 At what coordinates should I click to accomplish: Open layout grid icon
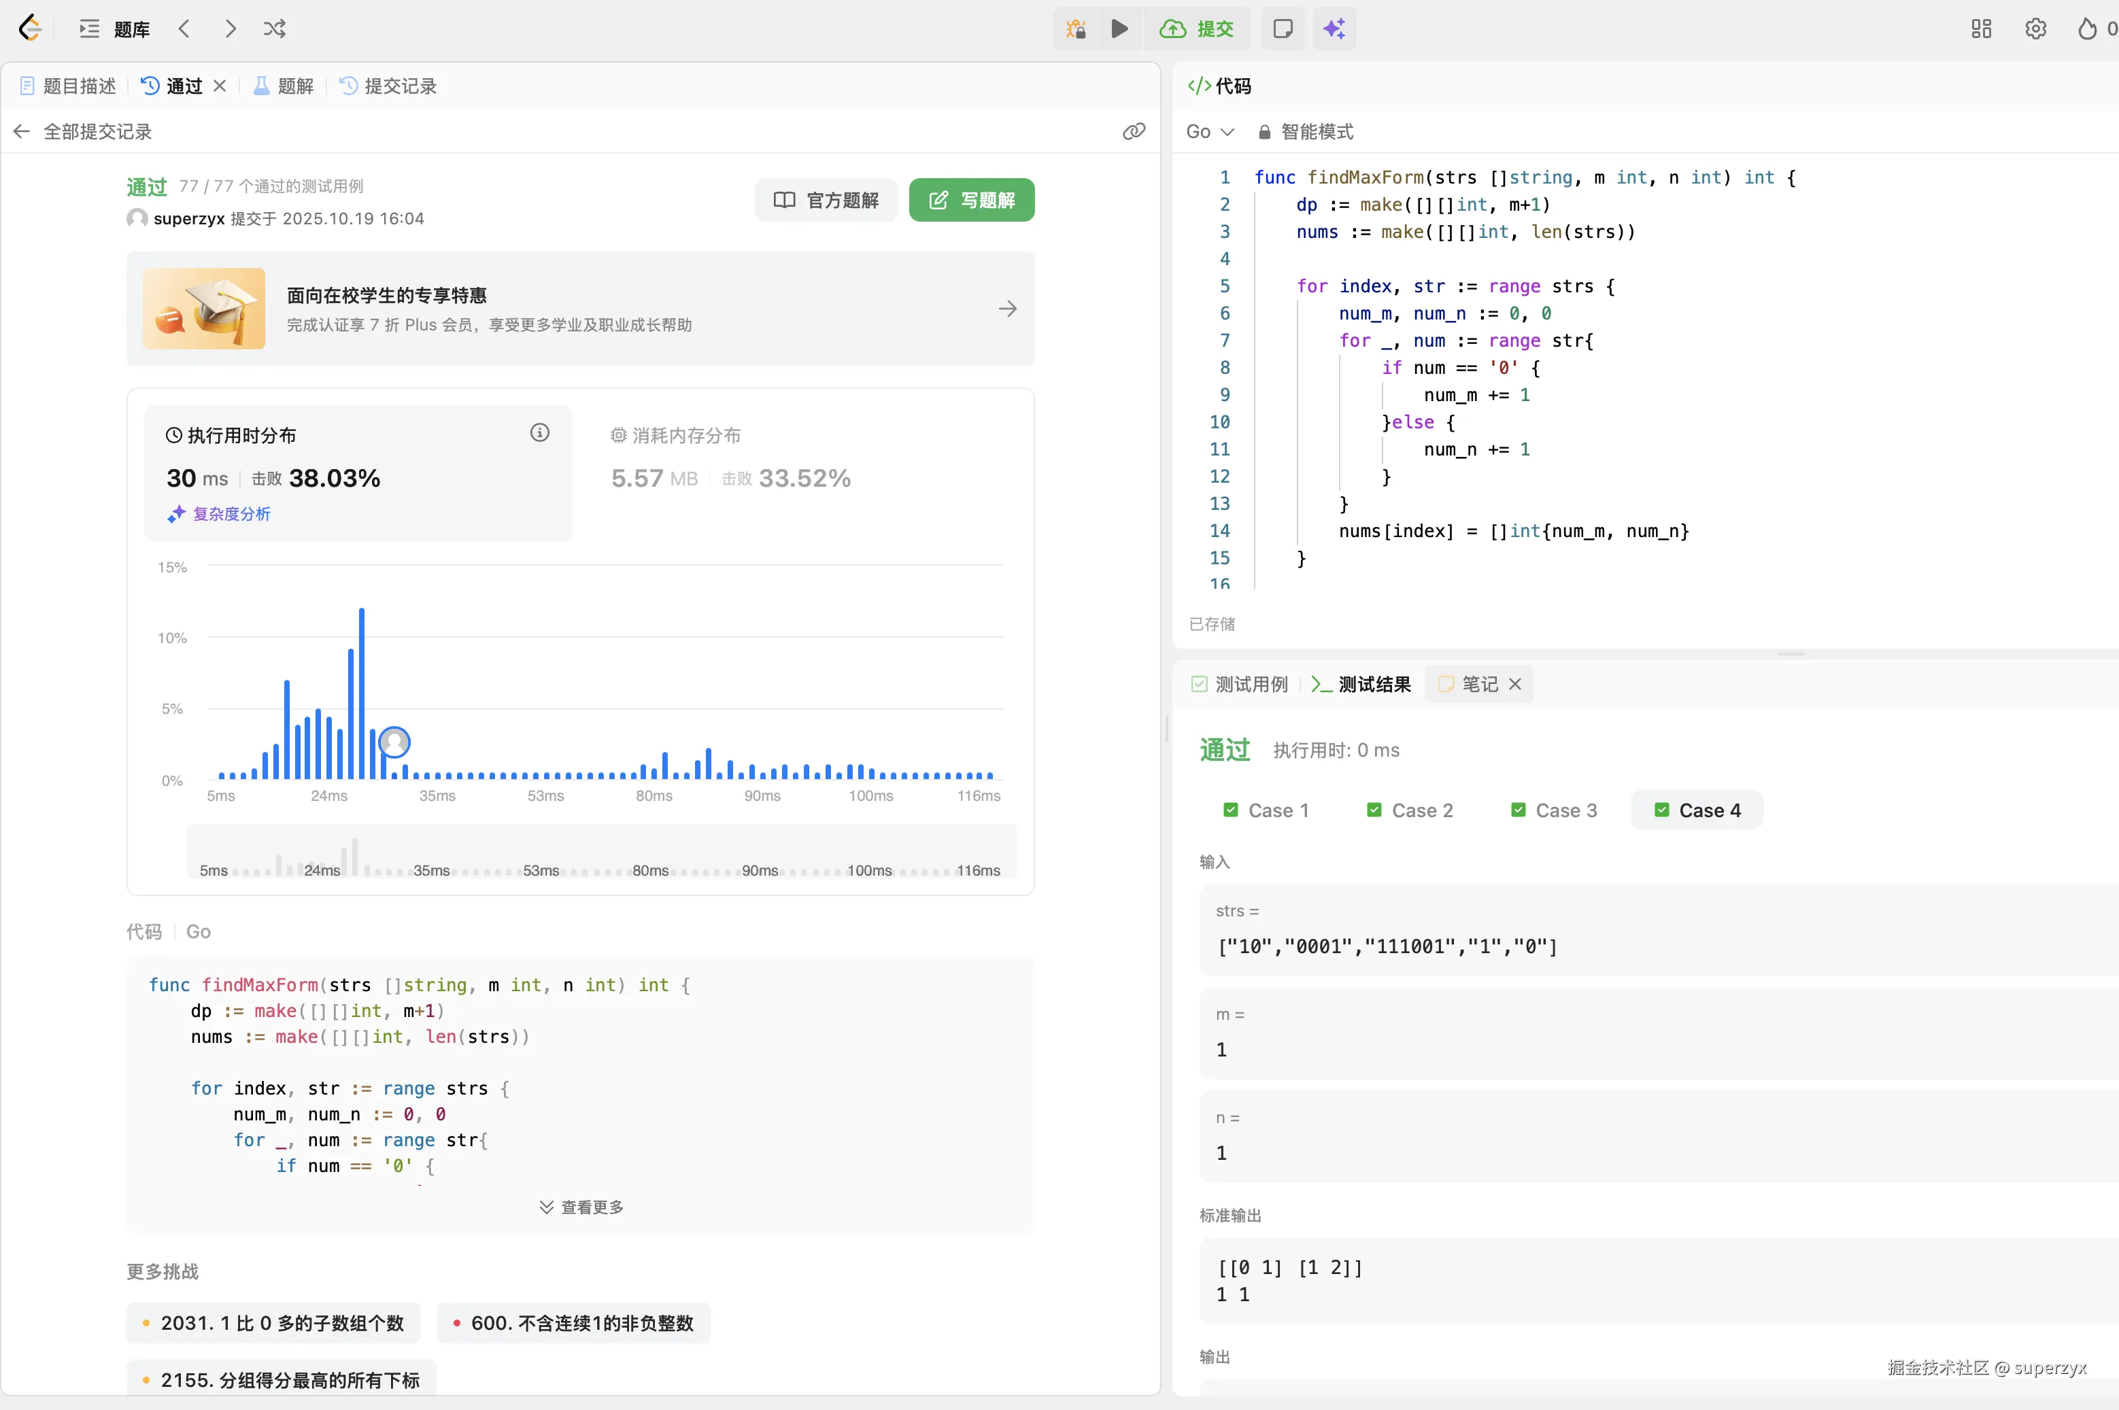pos(1982,29)
